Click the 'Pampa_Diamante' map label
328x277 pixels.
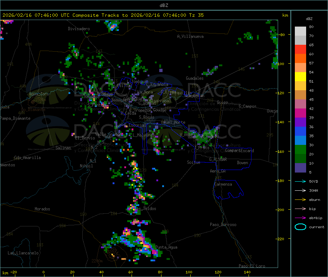[x=15, y=118]
